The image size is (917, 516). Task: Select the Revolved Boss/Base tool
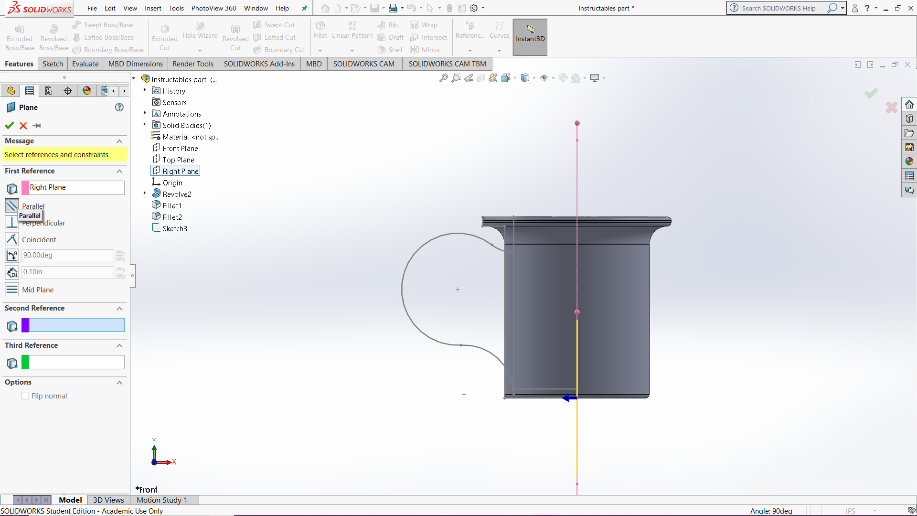(53, 36)
